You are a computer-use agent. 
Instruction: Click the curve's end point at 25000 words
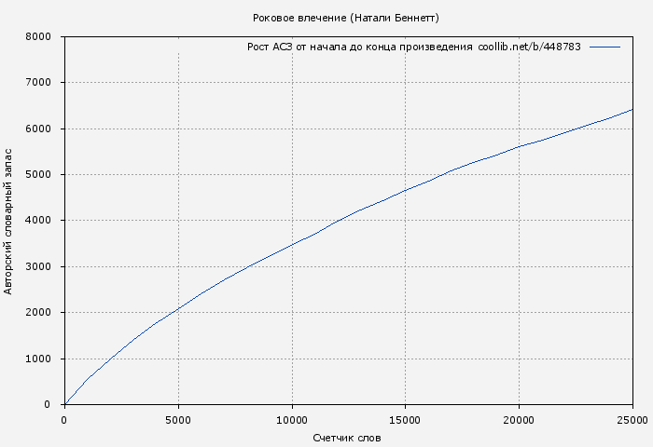pos(632,110)
